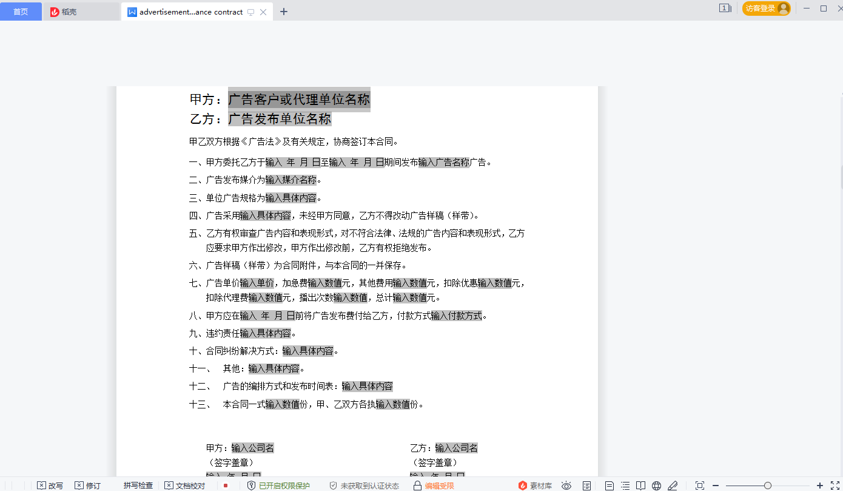843x491 pixels.
Task: Switch to 首页 home tab
Action: point(21,12)
